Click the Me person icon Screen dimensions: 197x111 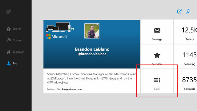click(9, 63)
